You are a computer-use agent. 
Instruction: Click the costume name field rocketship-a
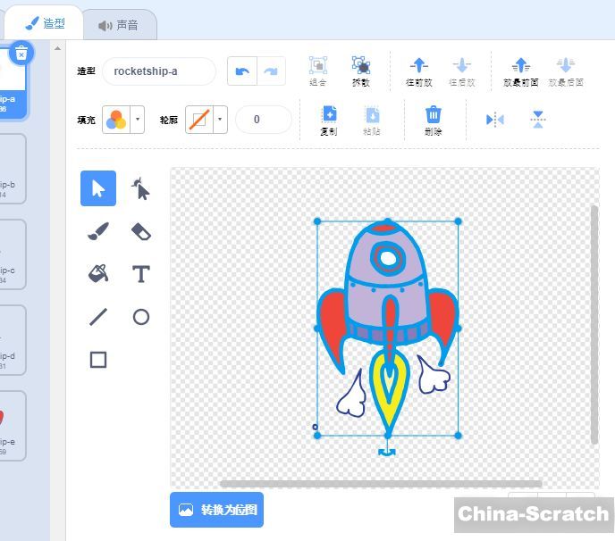pyautogui.click(x=158, y=71)
